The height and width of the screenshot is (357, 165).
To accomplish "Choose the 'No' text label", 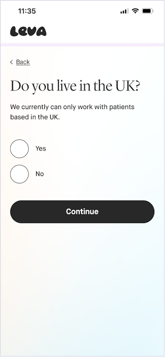I will click(x=40, y=174).
